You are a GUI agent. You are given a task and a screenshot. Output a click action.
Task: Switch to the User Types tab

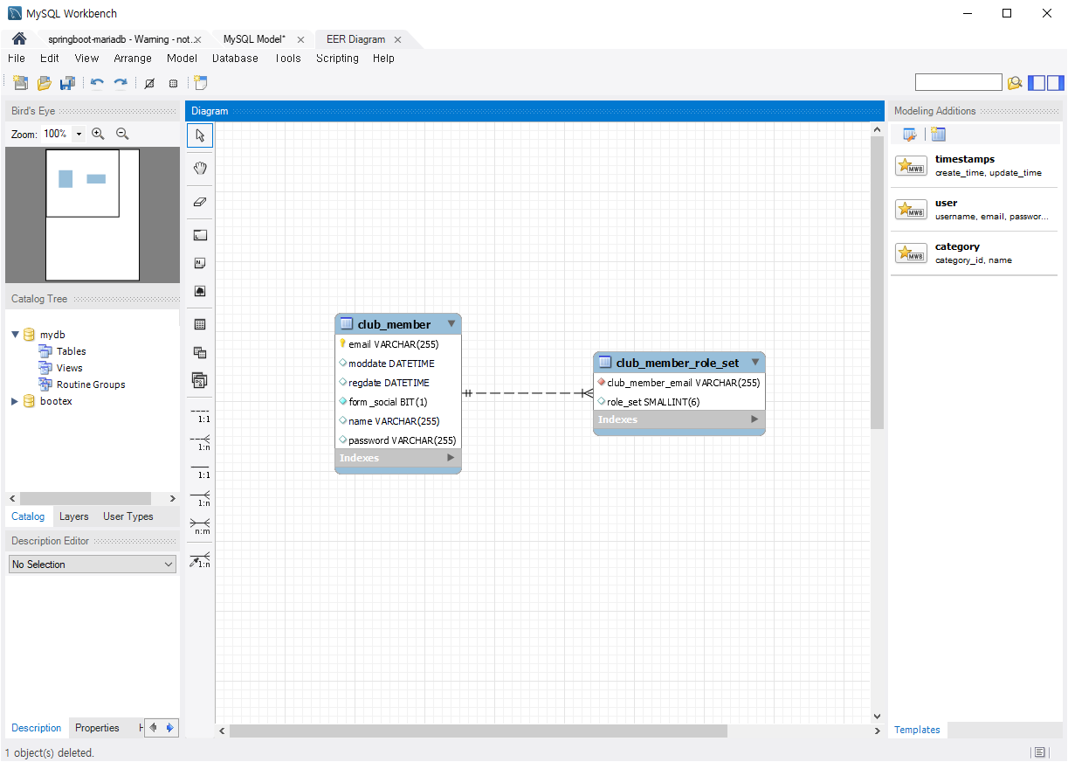(x=128, y=516)
